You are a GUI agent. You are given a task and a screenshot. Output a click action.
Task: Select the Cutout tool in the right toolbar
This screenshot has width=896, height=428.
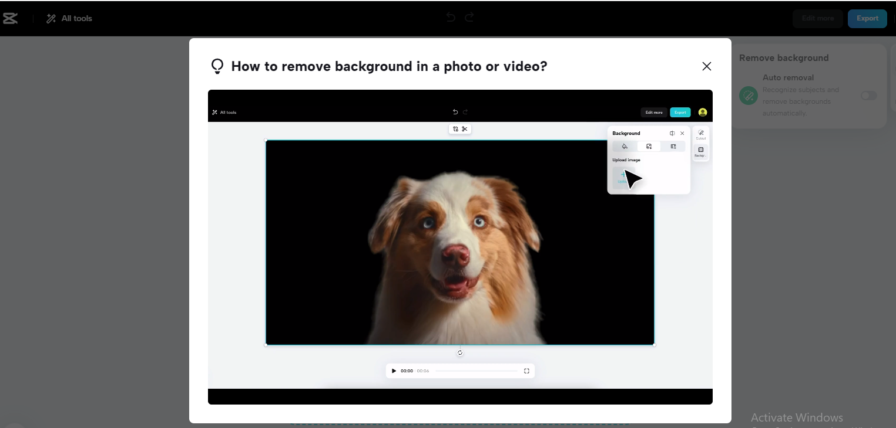pyautogui.click(x=700, y=134)
